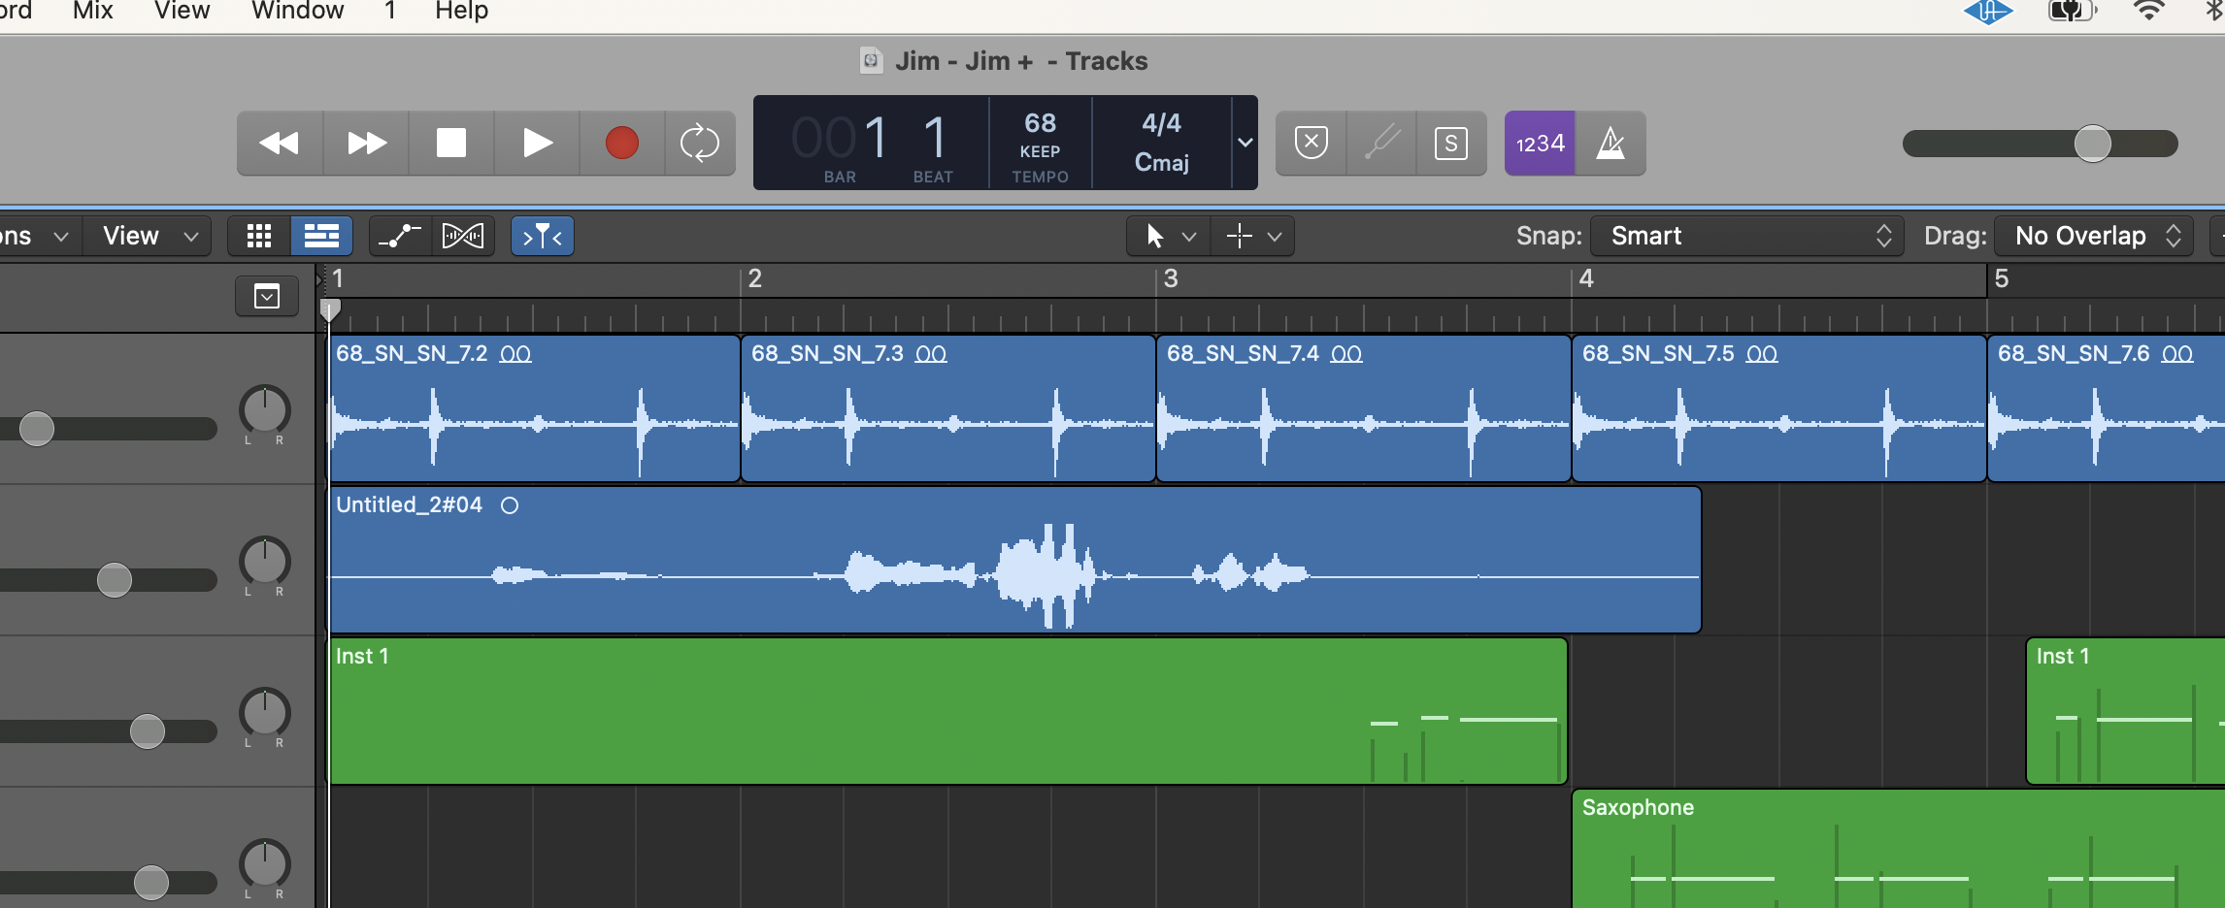
Task: Toggle the Replace mode button
Action: pyautogui.click(x=1312, y=144)
